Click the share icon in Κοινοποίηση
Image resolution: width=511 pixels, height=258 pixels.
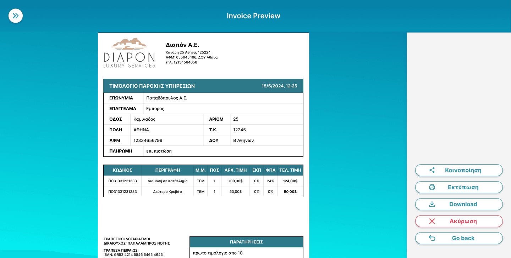432,170
